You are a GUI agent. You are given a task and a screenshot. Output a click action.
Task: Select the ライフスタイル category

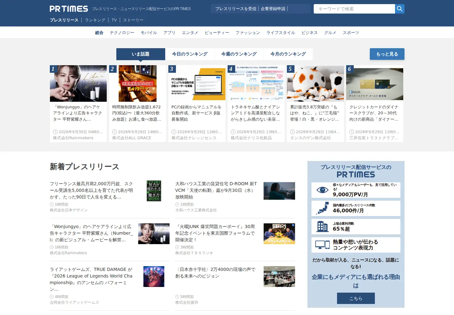coord(281,33)
